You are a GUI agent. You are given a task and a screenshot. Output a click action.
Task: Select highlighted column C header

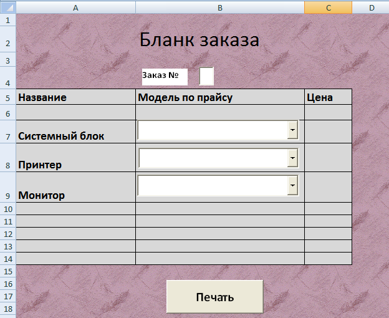(328, 7)
